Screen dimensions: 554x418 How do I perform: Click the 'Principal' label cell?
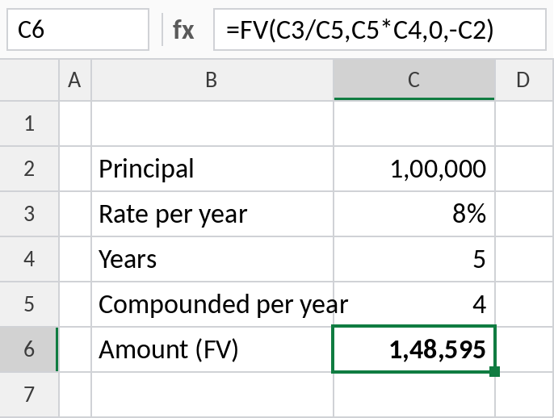(212, 169)
